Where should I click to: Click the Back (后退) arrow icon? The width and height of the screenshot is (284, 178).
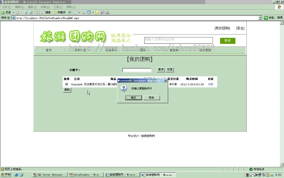pos(3,13)
